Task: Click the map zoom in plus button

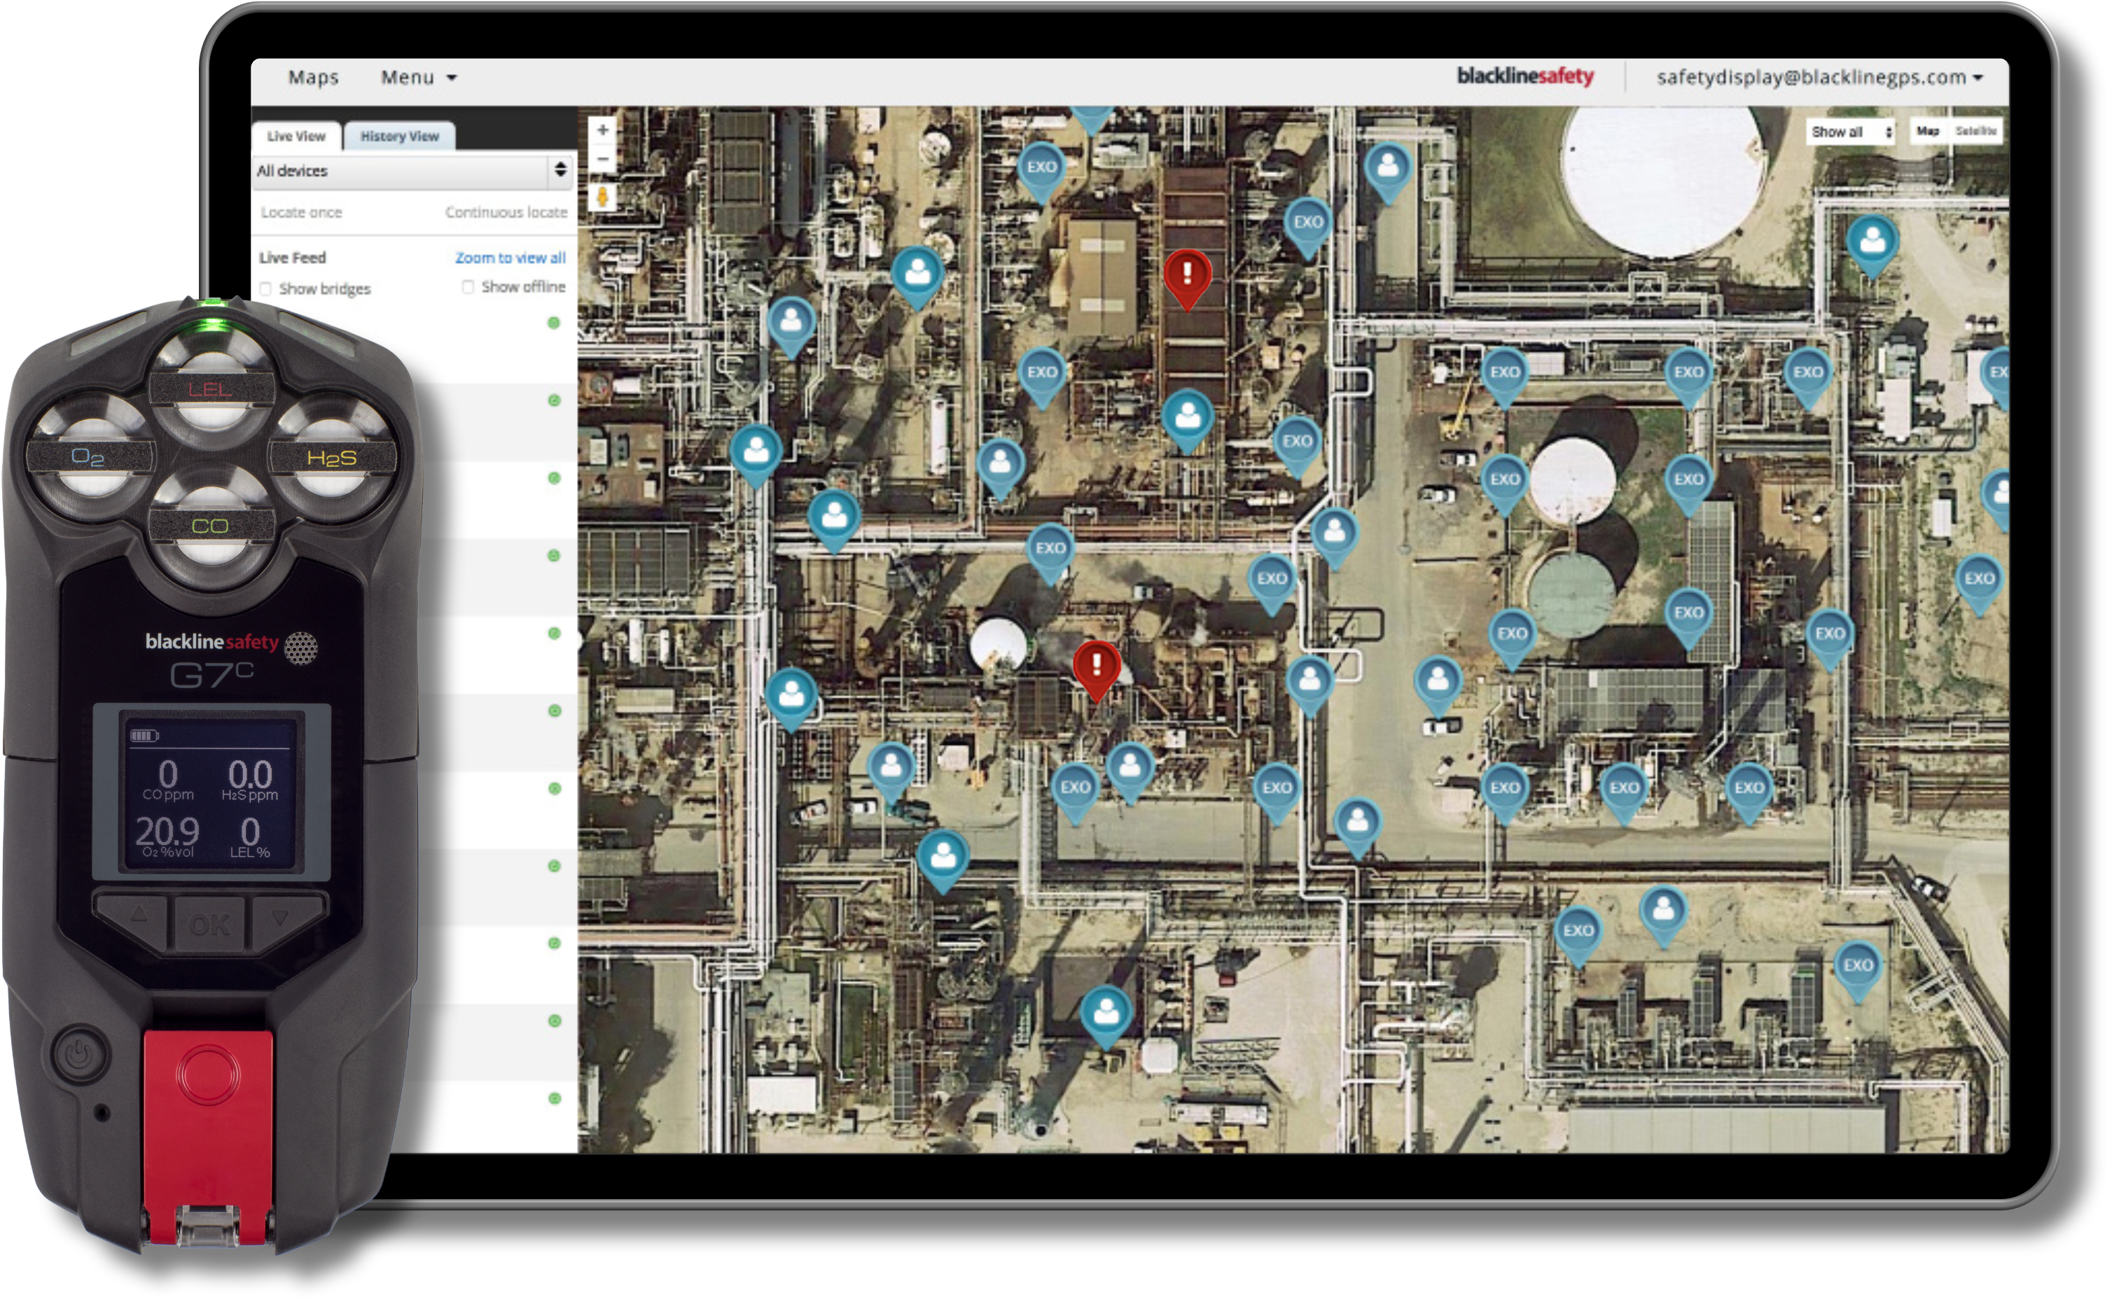Action: coord(602,130)
